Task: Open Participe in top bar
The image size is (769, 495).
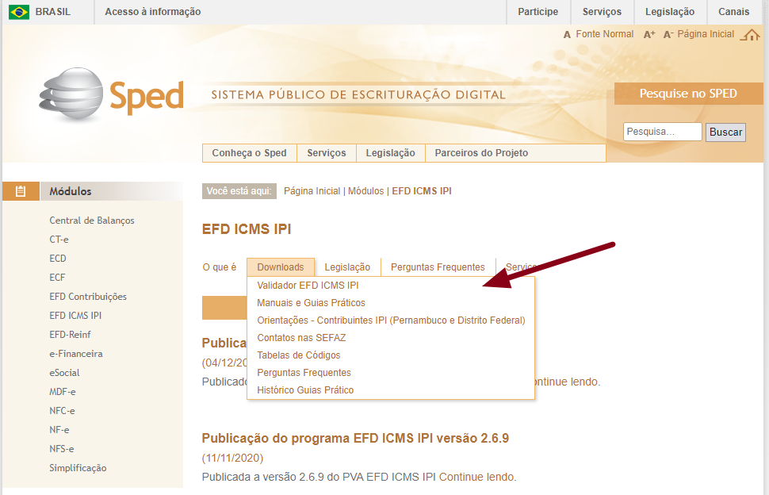Action: [x=538, y=12]
